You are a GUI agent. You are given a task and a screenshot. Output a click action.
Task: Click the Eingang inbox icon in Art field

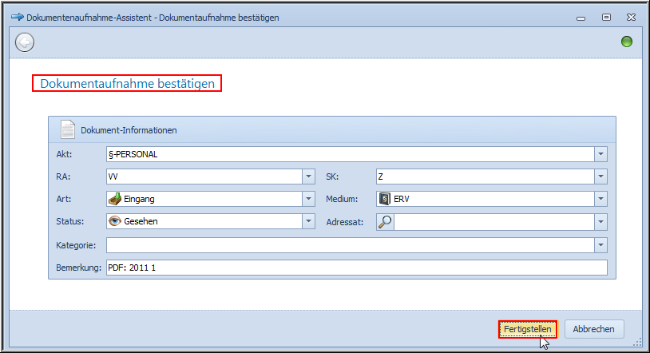point(115,199)
